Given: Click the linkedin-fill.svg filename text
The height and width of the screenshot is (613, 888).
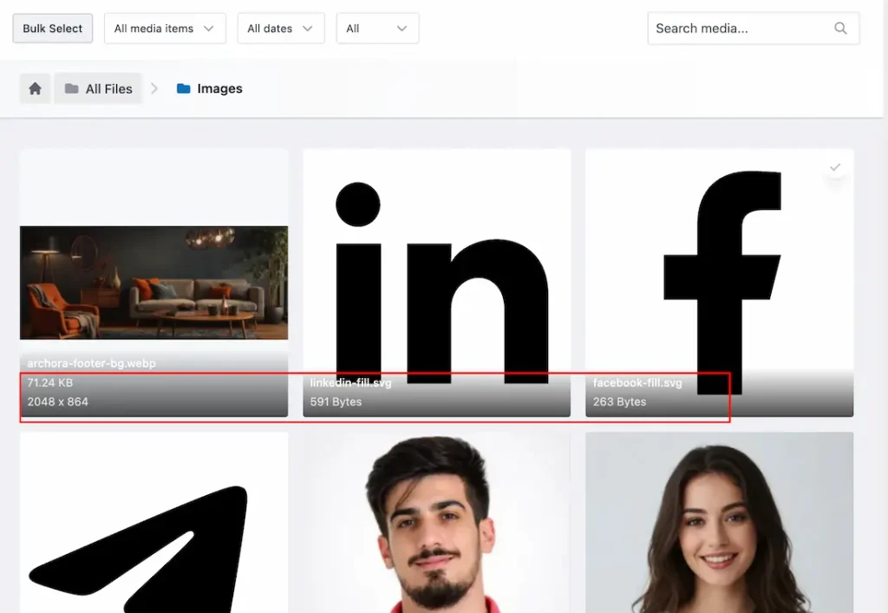Looking at the screenshot, I should click(x=350, y=382).
